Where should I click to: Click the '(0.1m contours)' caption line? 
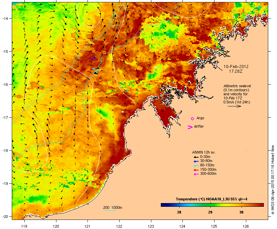point(236,90)
